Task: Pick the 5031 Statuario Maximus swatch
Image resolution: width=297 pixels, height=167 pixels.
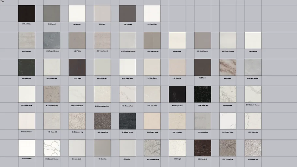Action: 253,94
